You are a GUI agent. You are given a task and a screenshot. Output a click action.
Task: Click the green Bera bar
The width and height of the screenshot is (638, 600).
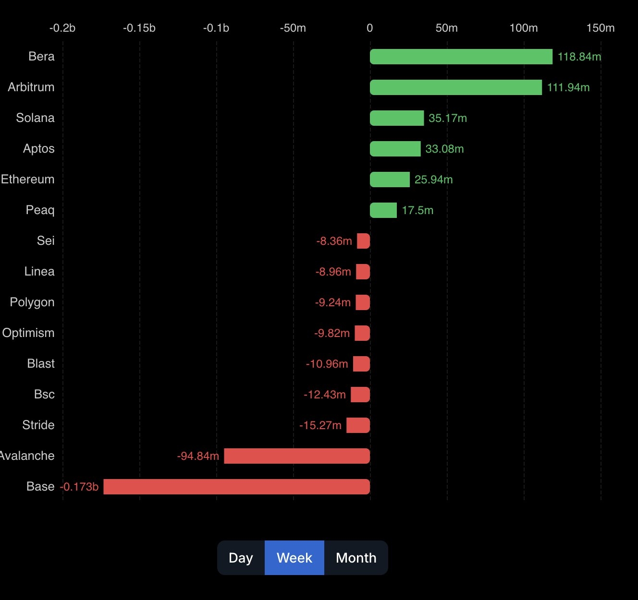click(461, 57)
